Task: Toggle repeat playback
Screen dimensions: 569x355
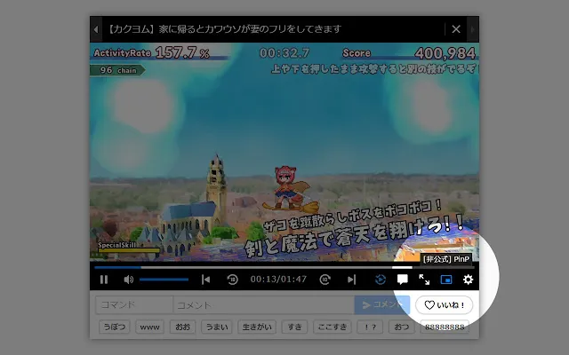Action: (x=381, y=280)
